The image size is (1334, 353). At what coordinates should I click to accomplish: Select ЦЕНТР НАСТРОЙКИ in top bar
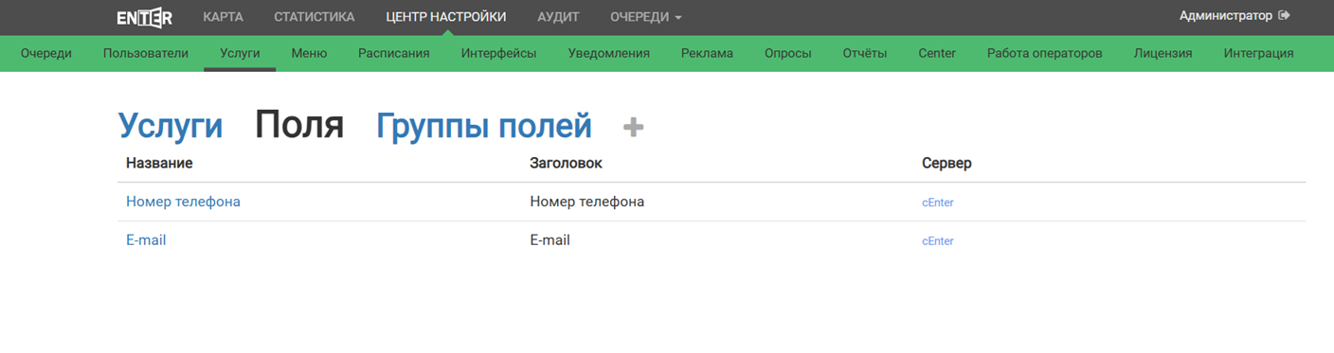coord(446,17)
